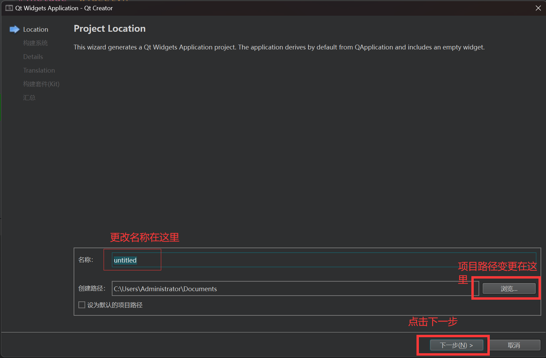Open the 构建套件(Kit) wizard step
This screenshot has width=546, height=358.
(x=41, y=84)
